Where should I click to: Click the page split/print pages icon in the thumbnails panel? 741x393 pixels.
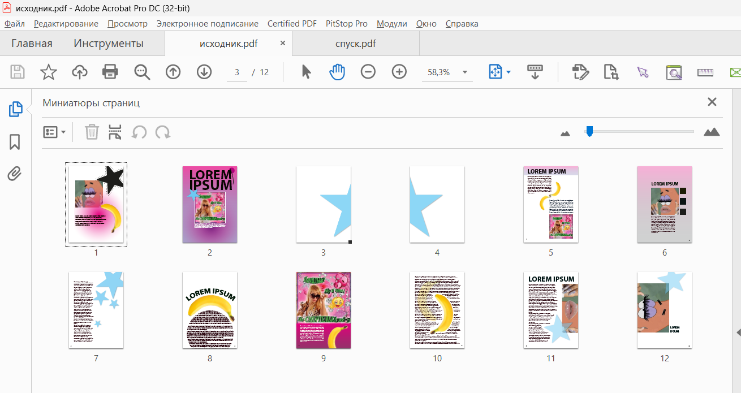coord(115,132)
